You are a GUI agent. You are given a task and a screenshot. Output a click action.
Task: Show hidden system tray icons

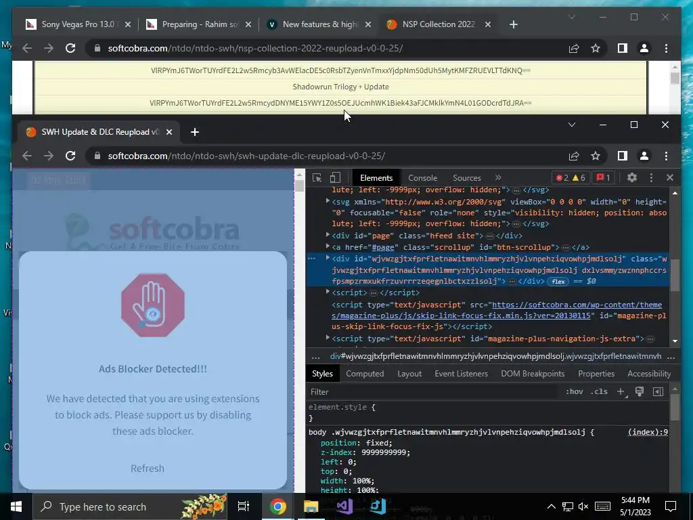click(x=551, y=506)
